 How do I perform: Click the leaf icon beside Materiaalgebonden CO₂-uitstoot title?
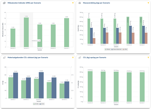(4, 58)
